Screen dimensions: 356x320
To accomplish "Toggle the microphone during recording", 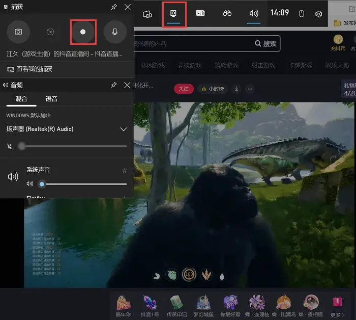I will (115, 32).
